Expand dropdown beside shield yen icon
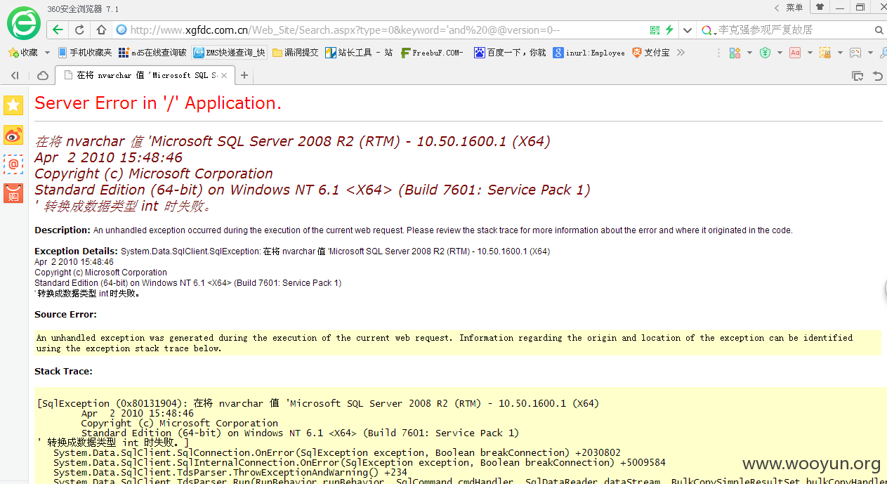This screenshot has height=484, width=887. (780, 53)
